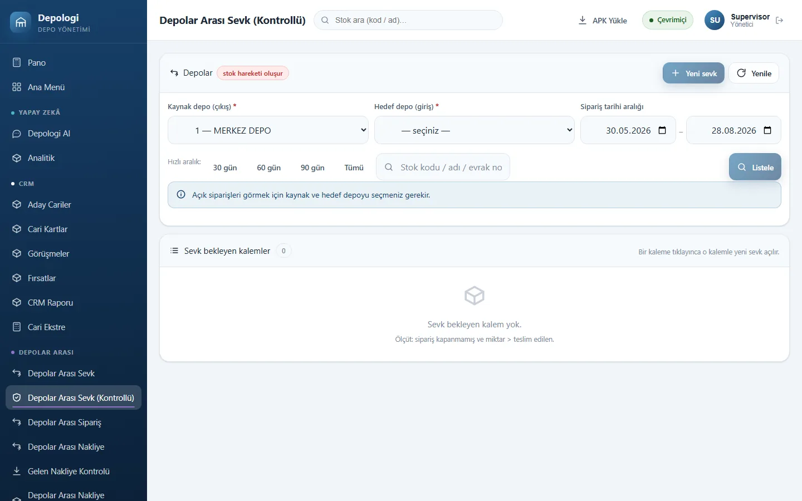Select the Tümü quick range
802x501 pixels.
(x=354, y=168)
